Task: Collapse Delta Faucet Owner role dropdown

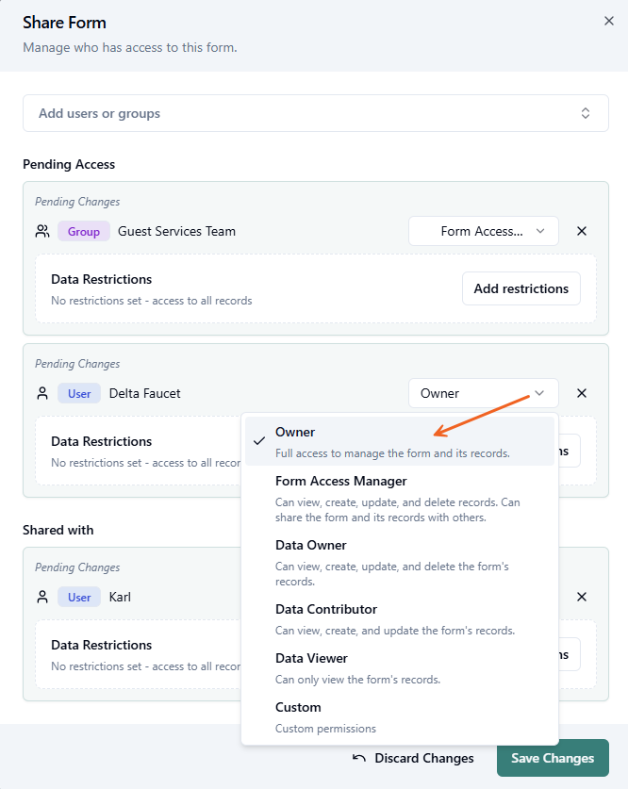Action: [483, 393]
